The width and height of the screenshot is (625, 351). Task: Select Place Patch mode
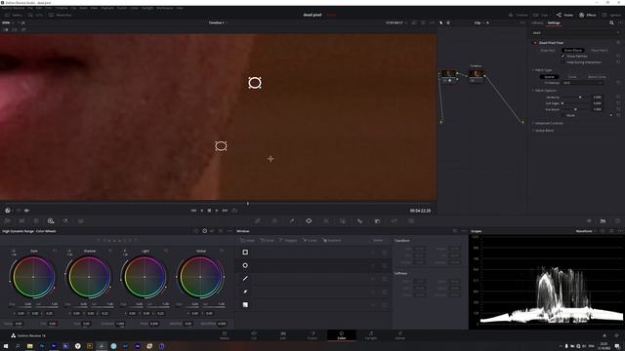pyautogui.click(x=599, y=50)
